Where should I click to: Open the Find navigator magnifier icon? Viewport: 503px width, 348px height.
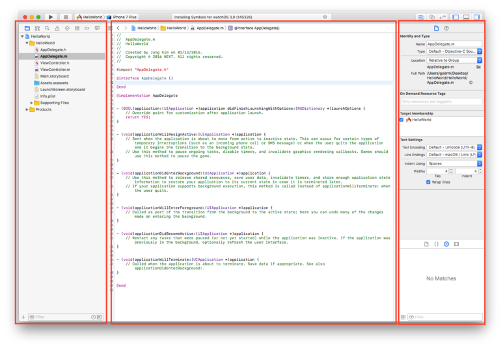47,29
